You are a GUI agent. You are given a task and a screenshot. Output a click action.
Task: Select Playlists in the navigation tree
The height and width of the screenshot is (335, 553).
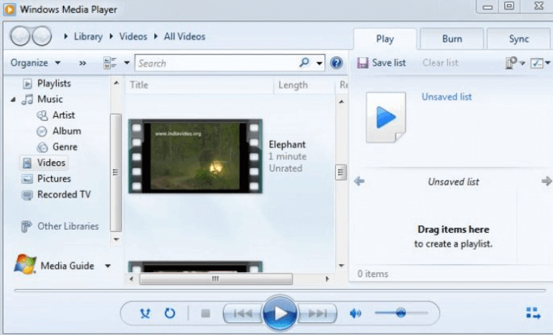[x=54, y=84]
